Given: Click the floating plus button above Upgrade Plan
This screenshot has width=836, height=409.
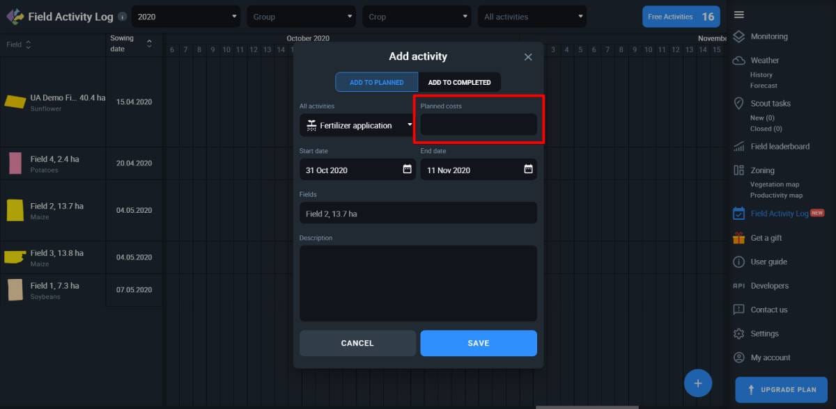Looking at the screenshot, I should (697, 383).
